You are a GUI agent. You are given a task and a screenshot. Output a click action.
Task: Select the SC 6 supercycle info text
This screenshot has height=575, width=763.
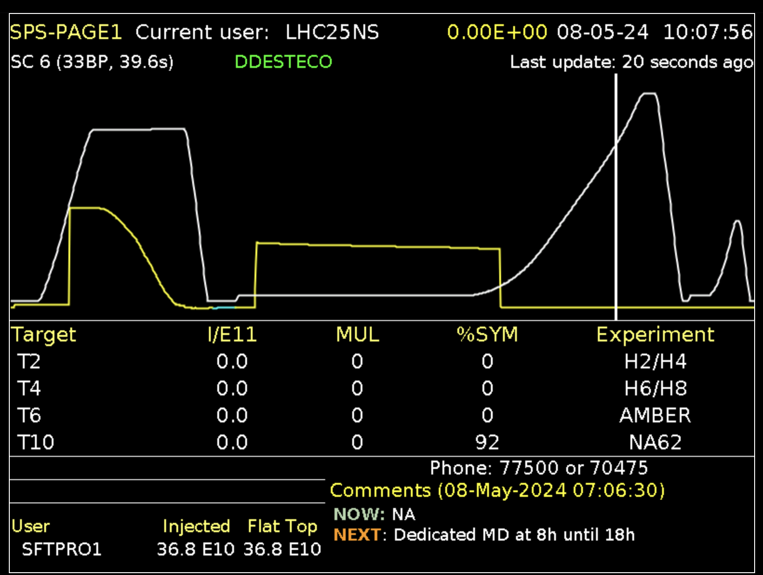[x=92, y=62]
